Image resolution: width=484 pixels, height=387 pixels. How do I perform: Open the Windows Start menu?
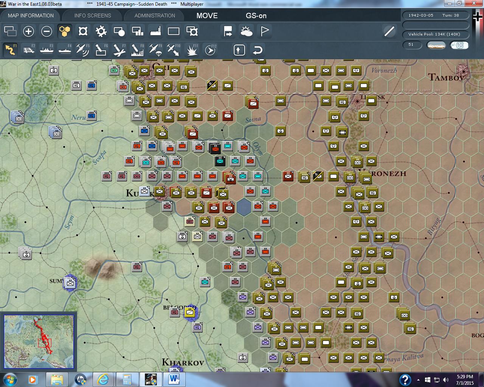[10, 379]
